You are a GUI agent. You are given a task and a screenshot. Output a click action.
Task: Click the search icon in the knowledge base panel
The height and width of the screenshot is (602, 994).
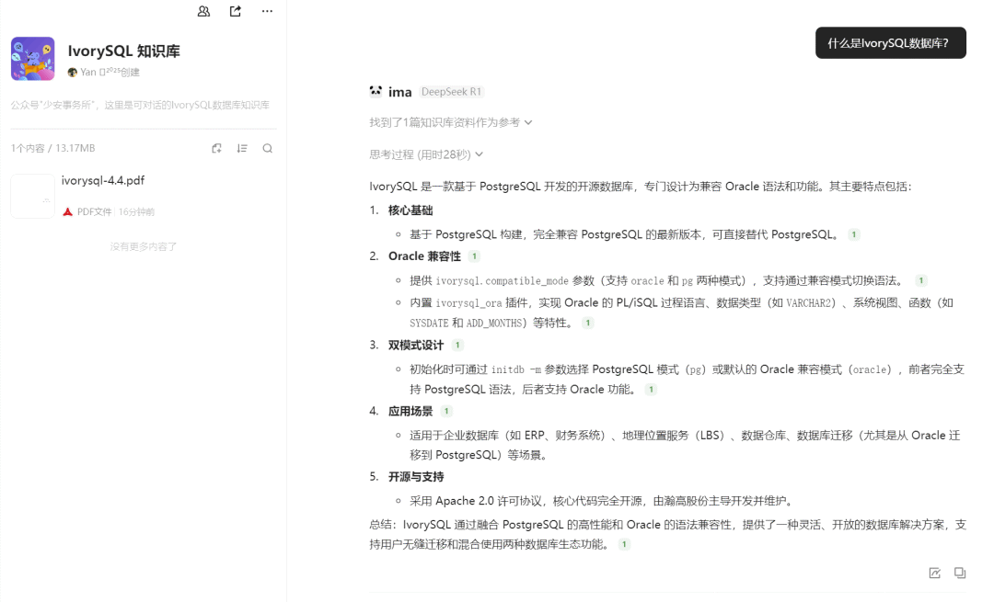click(268, 148)
